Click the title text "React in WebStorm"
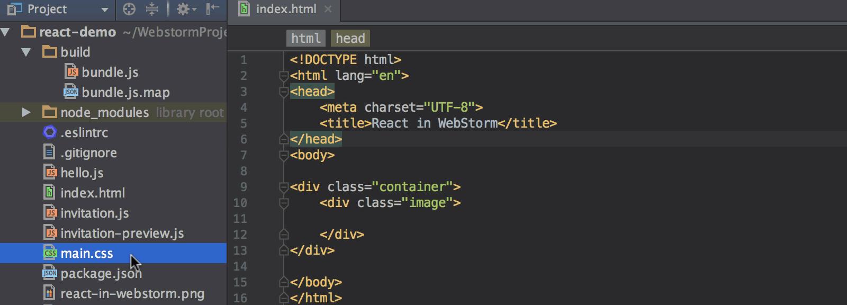847x305 pixels. [x=435, y=123]
